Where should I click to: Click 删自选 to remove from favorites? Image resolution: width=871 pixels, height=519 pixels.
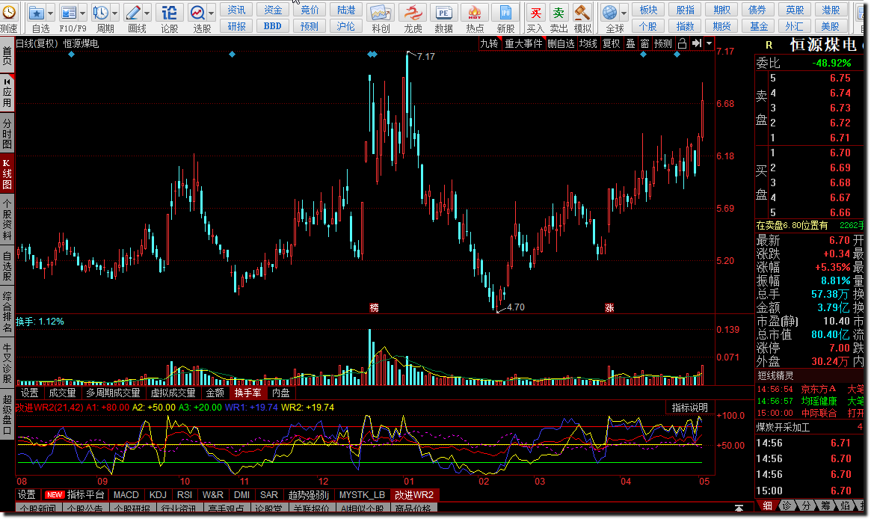(x=561, y=43)
